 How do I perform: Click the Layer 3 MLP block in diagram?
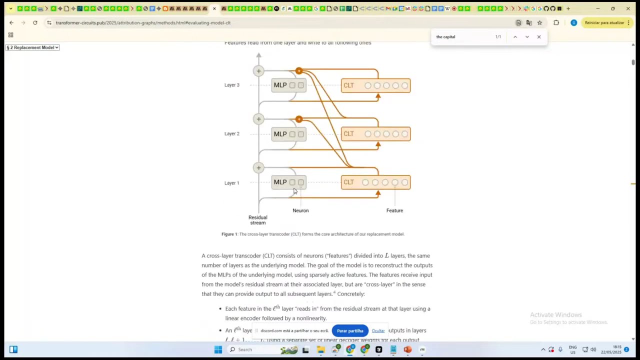click(288, 85)
